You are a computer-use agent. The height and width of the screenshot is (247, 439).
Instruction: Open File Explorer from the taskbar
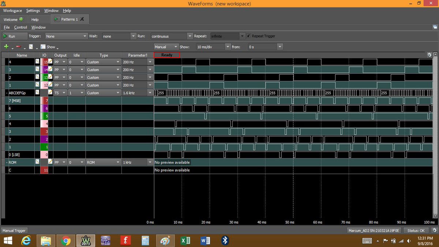click(46, 240)
